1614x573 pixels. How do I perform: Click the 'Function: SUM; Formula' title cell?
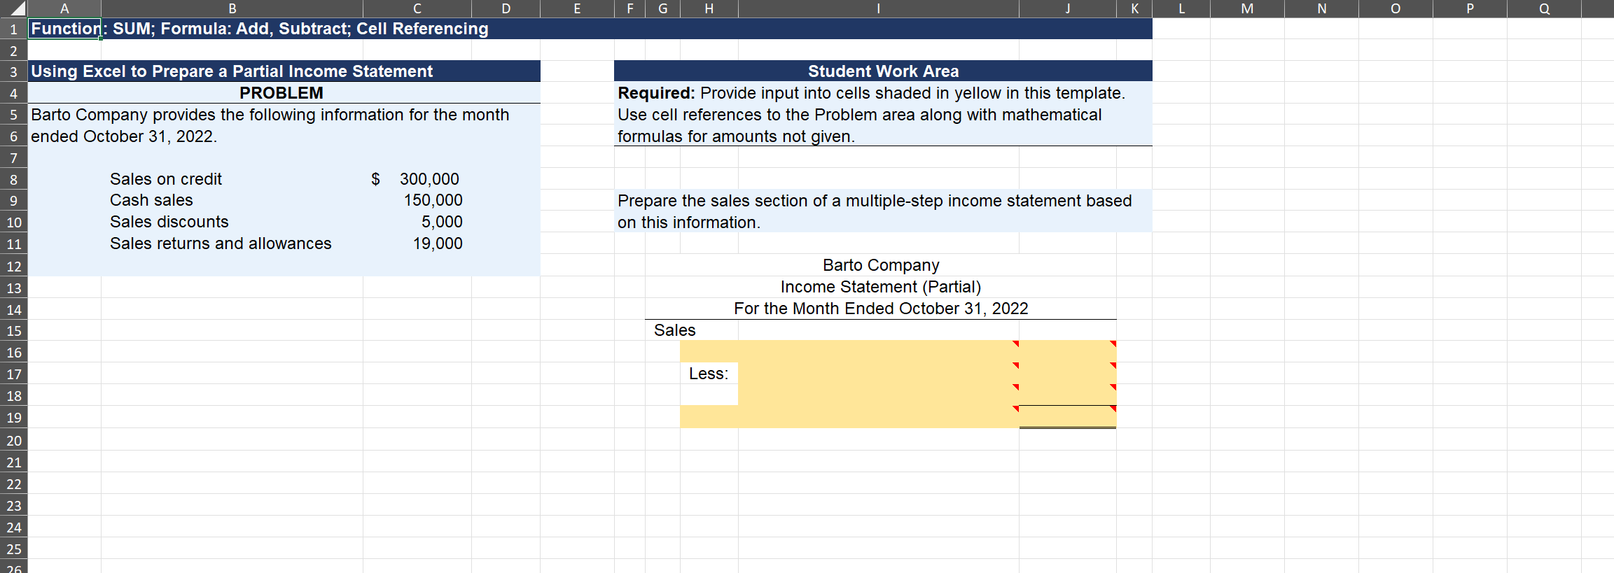[x=260, y=29]
